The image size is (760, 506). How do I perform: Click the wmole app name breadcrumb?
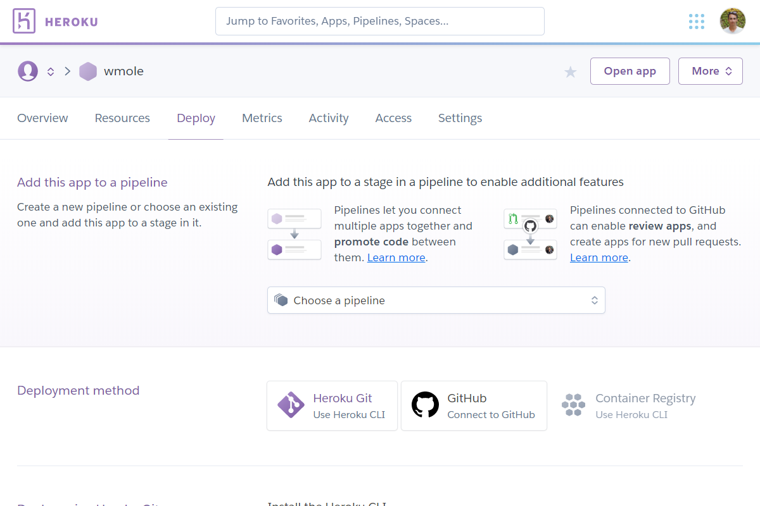click(123, 71)
